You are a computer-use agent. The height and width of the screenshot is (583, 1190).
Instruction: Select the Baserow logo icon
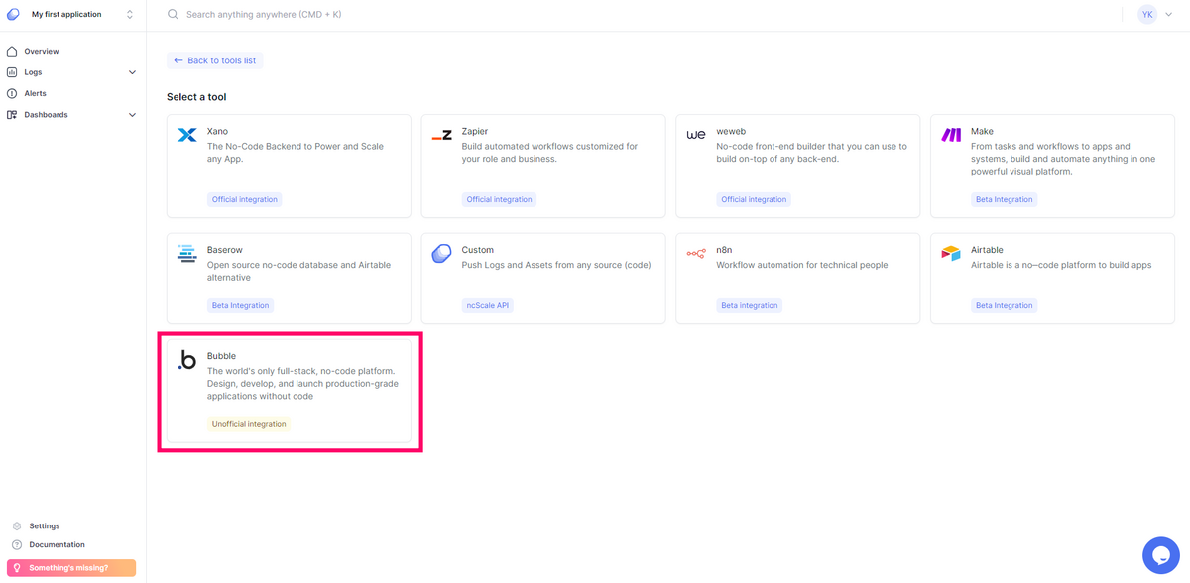point(187,254)
